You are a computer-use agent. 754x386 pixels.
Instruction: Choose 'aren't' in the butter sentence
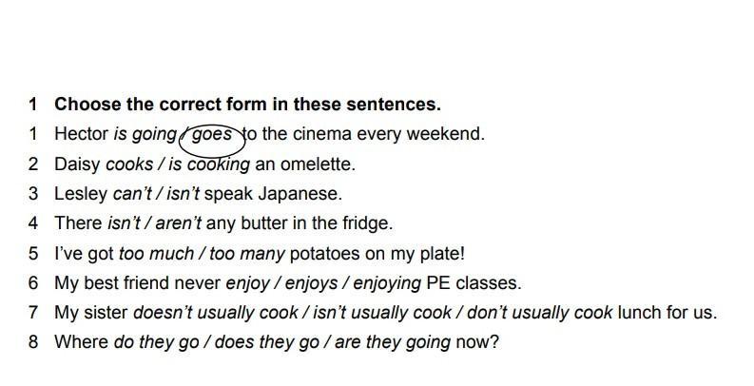coord(179,223)
